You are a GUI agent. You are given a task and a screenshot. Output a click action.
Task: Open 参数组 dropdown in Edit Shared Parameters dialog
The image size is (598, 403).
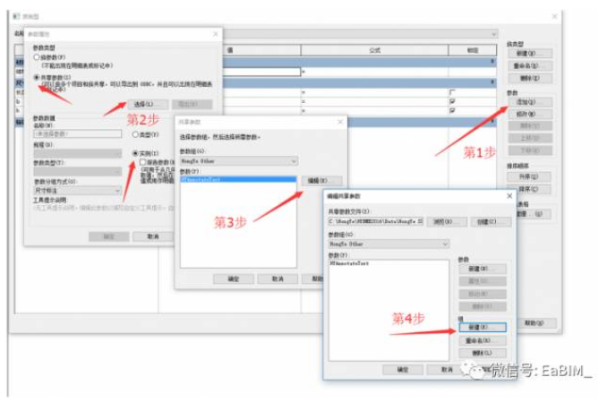pos(389,244)
